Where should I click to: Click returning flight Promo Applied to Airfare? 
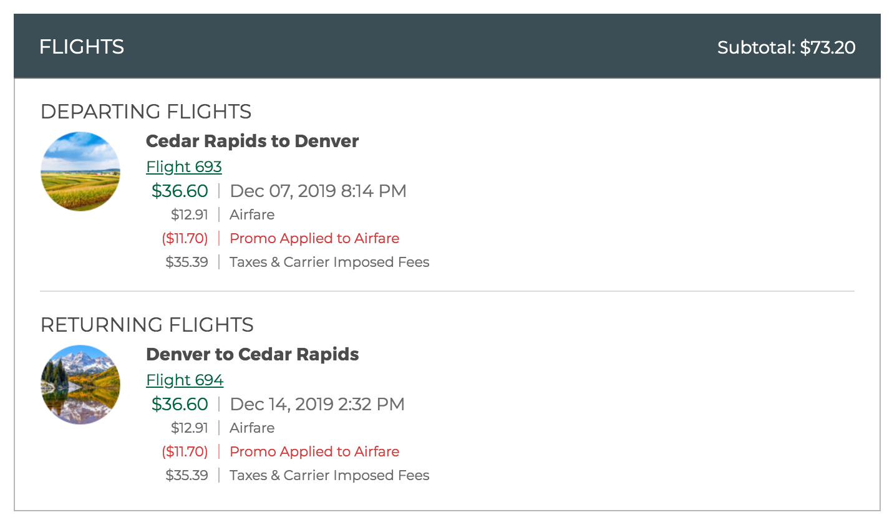click(314, 451)
